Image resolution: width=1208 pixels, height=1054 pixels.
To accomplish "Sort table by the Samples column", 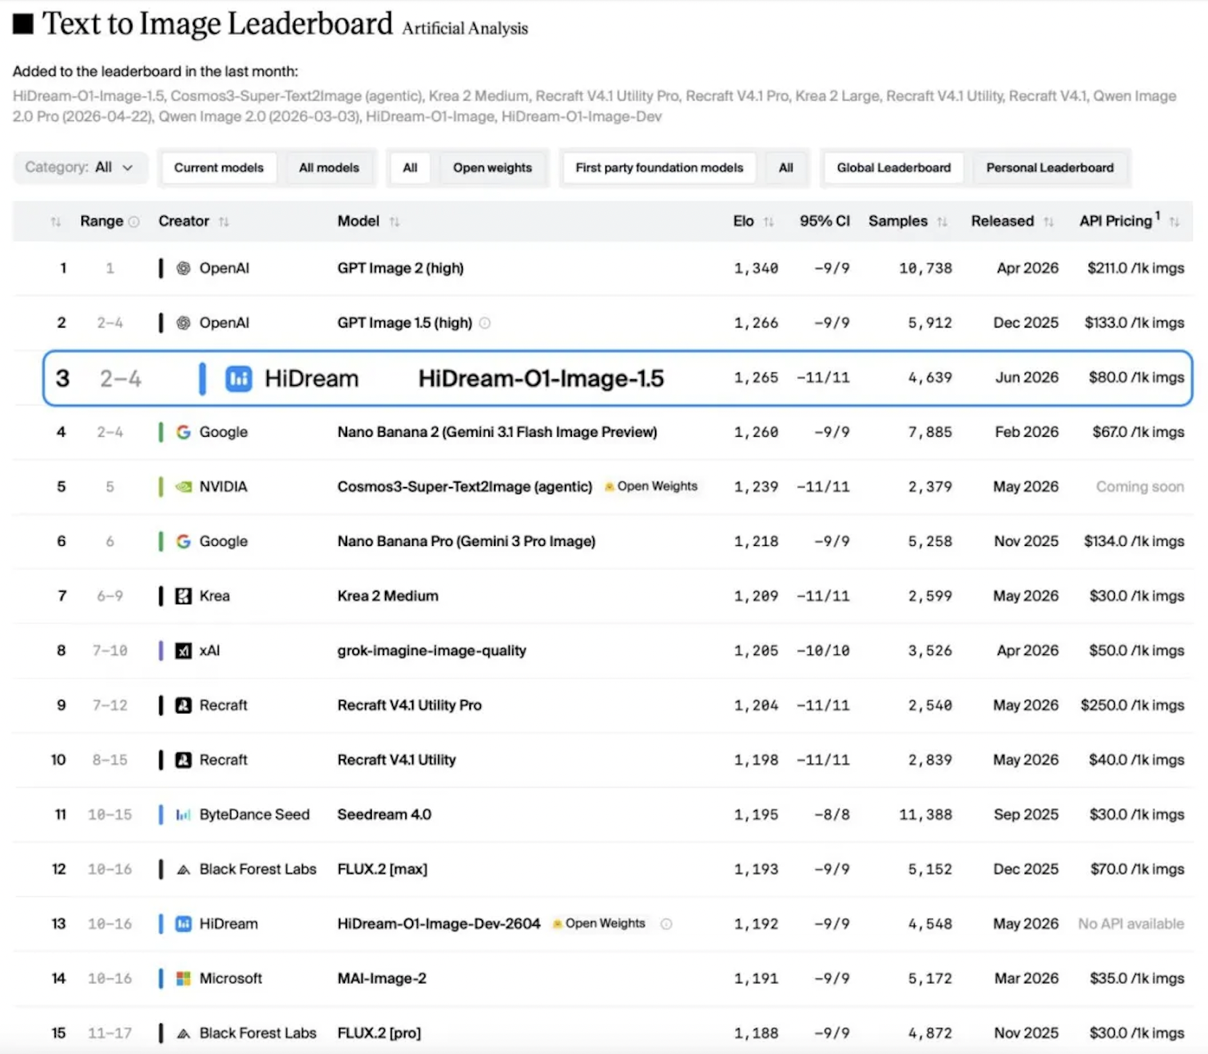I will click(942, 221).
